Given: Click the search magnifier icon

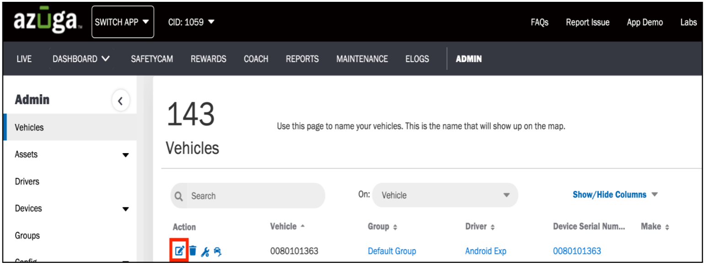Looking at the screenshot, I should [x=179, y=196].
